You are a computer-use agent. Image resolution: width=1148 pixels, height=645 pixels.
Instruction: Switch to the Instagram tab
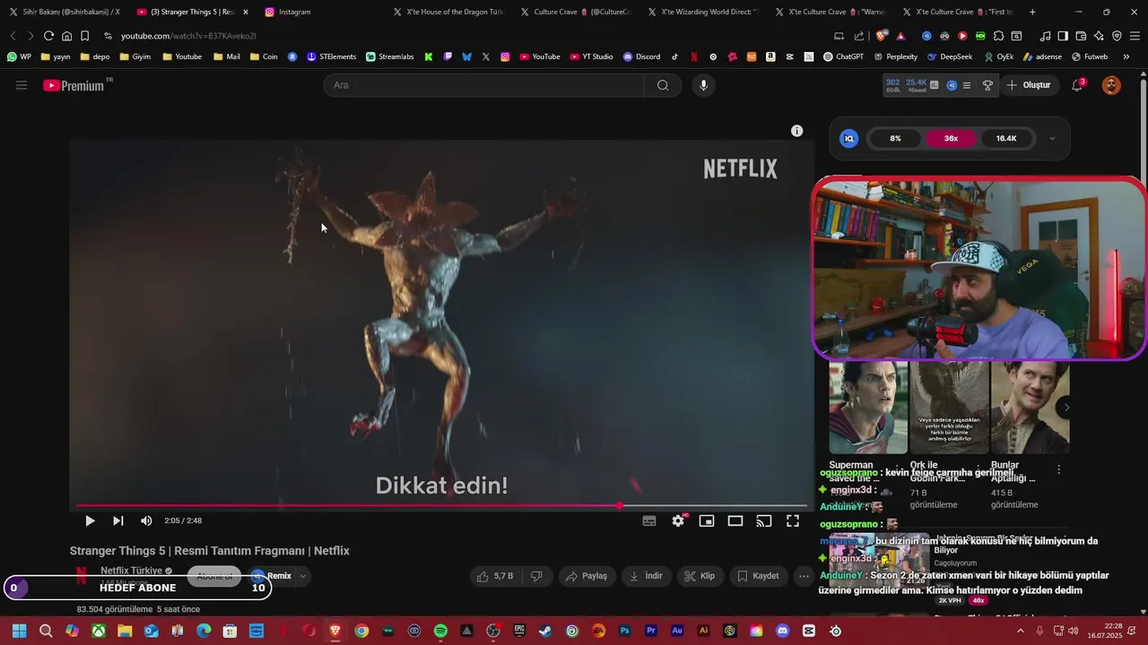point(294,12)
